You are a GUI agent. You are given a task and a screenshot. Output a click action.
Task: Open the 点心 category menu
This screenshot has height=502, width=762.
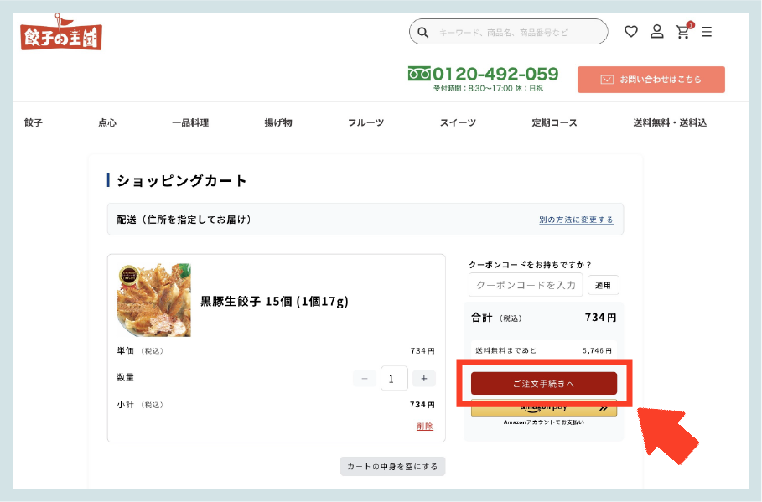click(x=107, y=122)
